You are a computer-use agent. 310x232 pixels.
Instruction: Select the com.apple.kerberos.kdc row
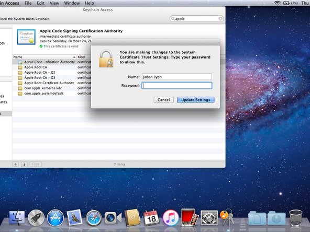(52, 88)
